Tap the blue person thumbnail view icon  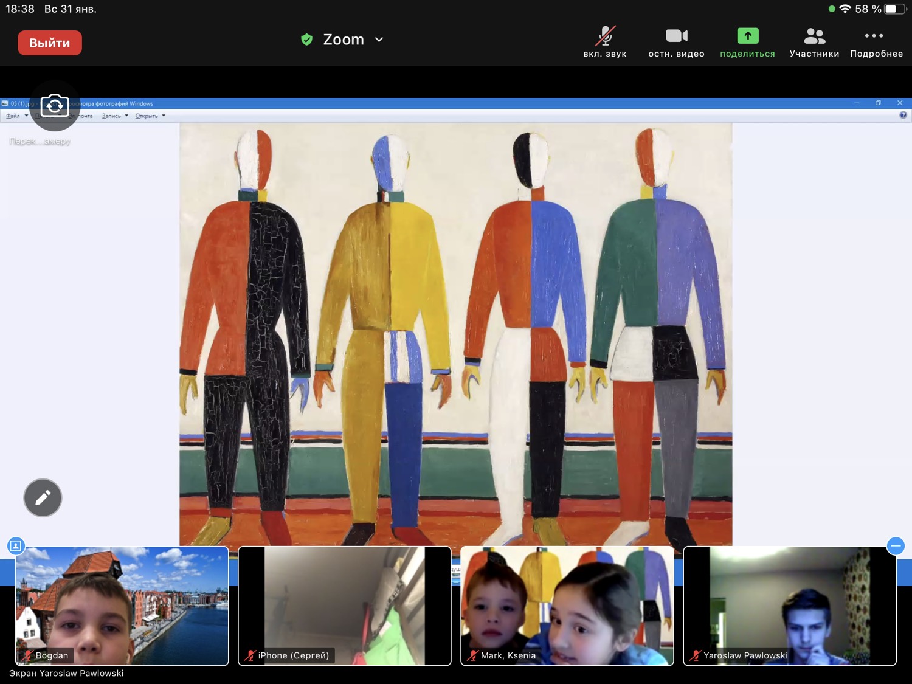[x=16, y=546]
